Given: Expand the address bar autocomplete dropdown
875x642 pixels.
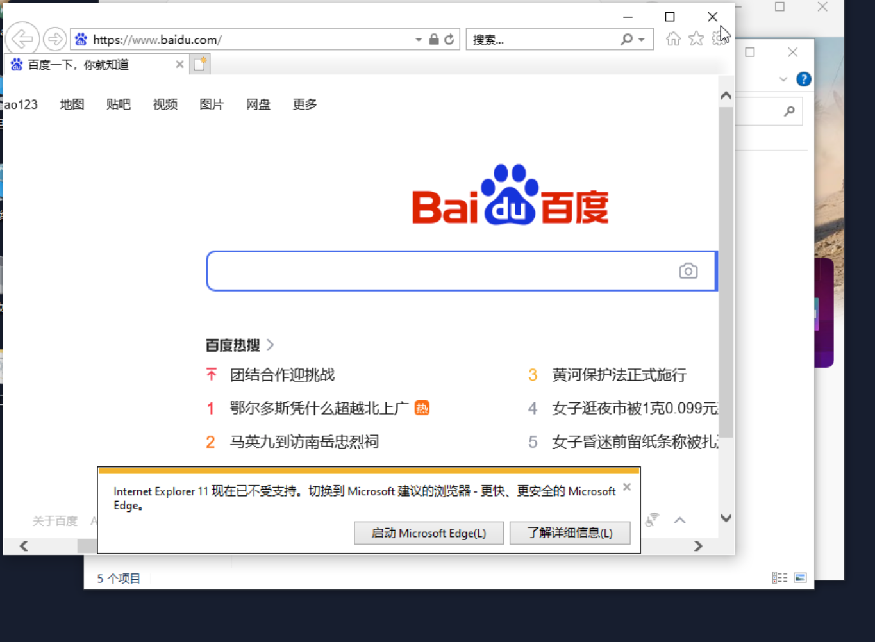Looking at the screenshot, I should (x=419, y=40).
